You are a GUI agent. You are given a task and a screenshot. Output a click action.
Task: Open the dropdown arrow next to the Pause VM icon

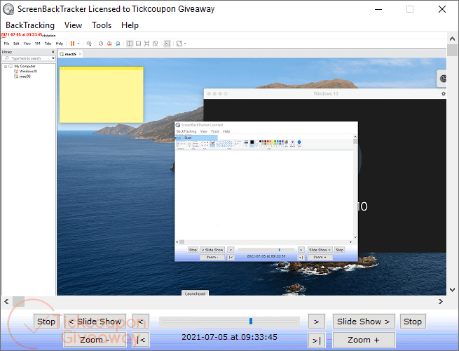(78, 44)
